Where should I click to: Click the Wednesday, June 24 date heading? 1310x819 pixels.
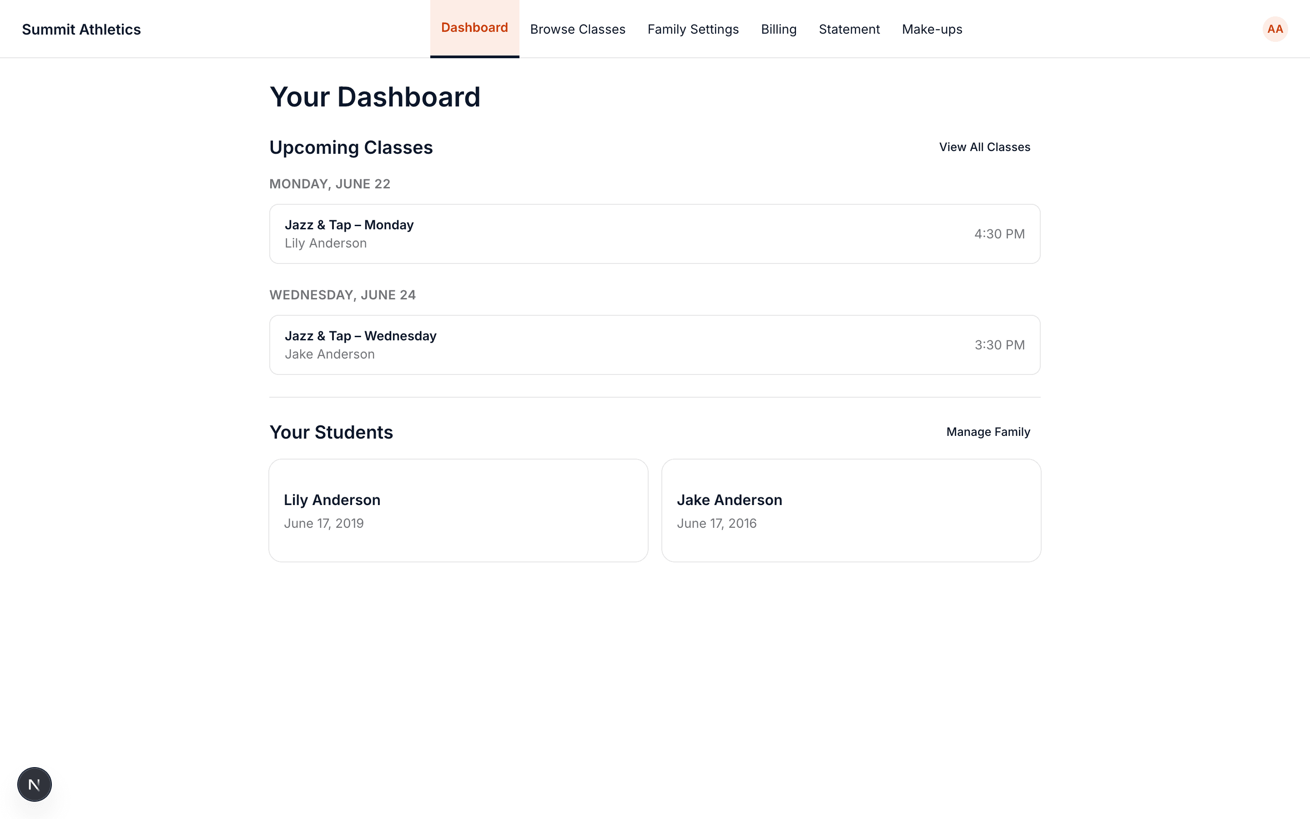[x=343, y=295]
